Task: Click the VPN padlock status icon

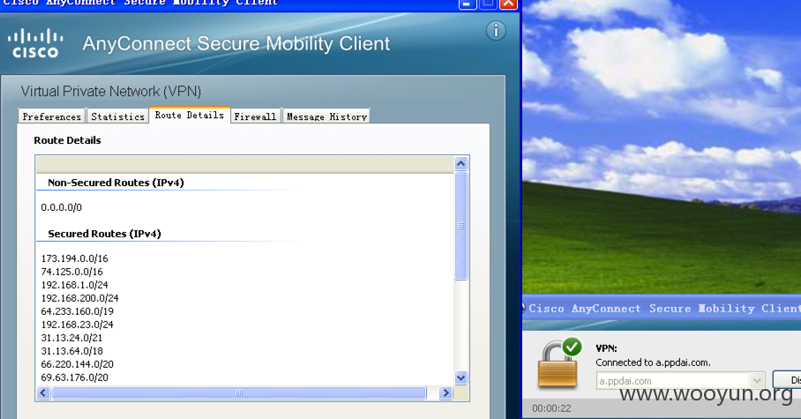Action: pos(559,363)
